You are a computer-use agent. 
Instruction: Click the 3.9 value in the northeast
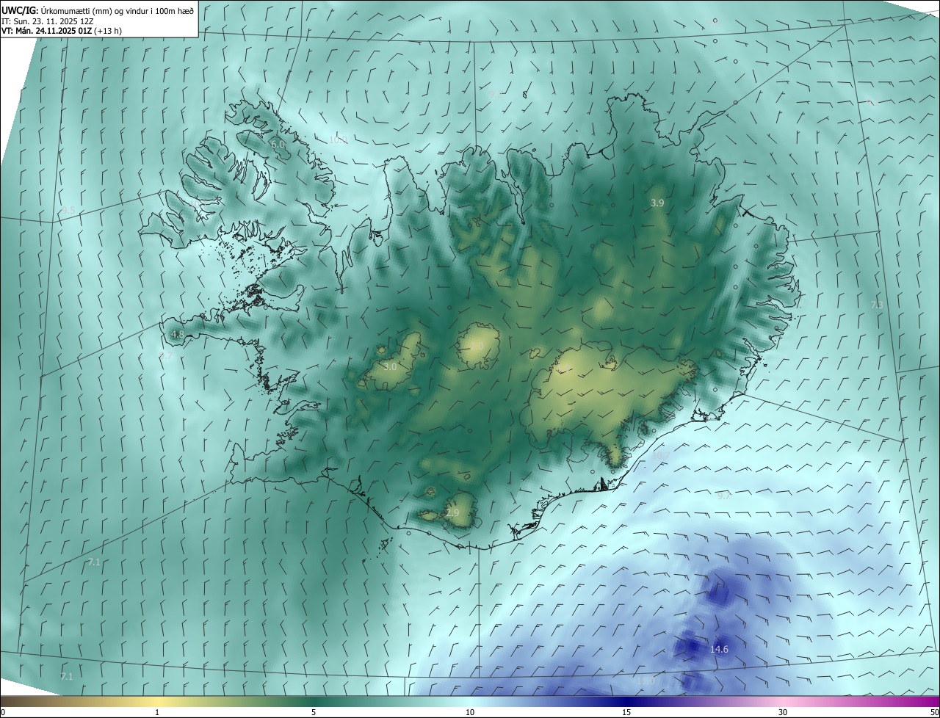click(657, 203)
